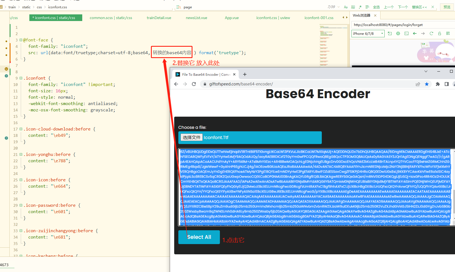The width and height of the screenshot is (455, 272).
Task: Go to next match with 下一个
Action: (x=403, y=7)
